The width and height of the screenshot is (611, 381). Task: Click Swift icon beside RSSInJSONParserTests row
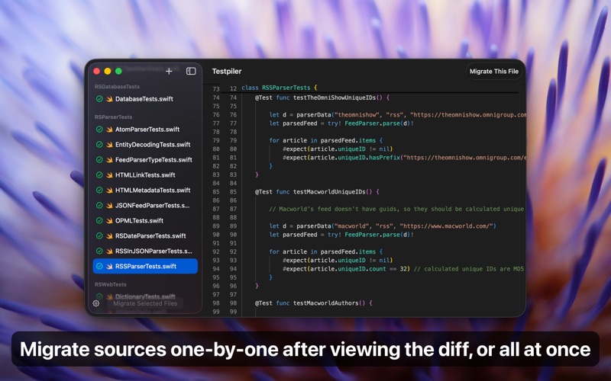109,251
